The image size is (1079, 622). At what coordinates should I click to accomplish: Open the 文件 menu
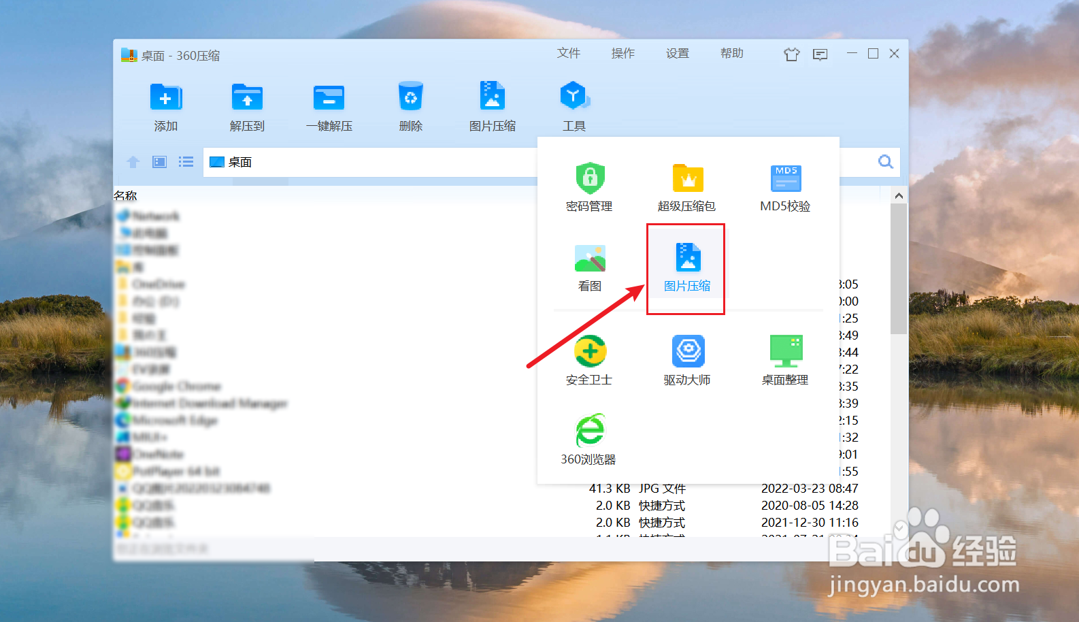pyautogui.click(x=569, y=53)
